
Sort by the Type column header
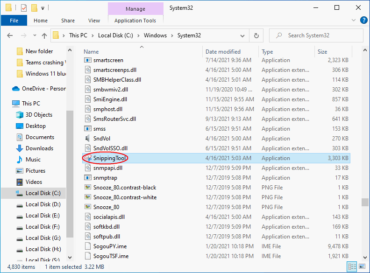coord(267,52)
